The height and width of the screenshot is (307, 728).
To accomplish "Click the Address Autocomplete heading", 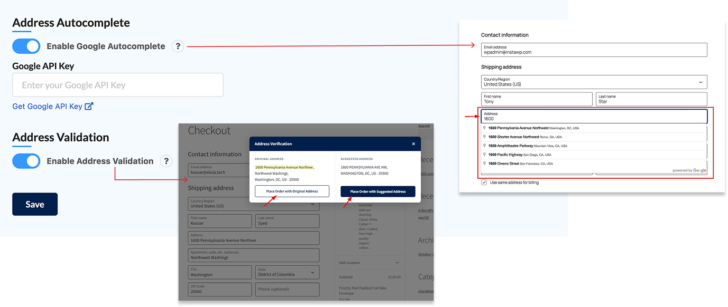I will pyautogui.click(x=71, y=23).
